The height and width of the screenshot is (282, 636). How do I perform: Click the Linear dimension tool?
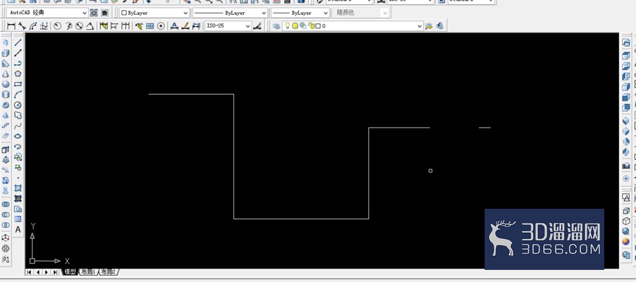click(11, 26)
